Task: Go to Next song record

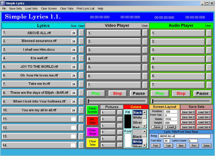Action: [181, 146]
